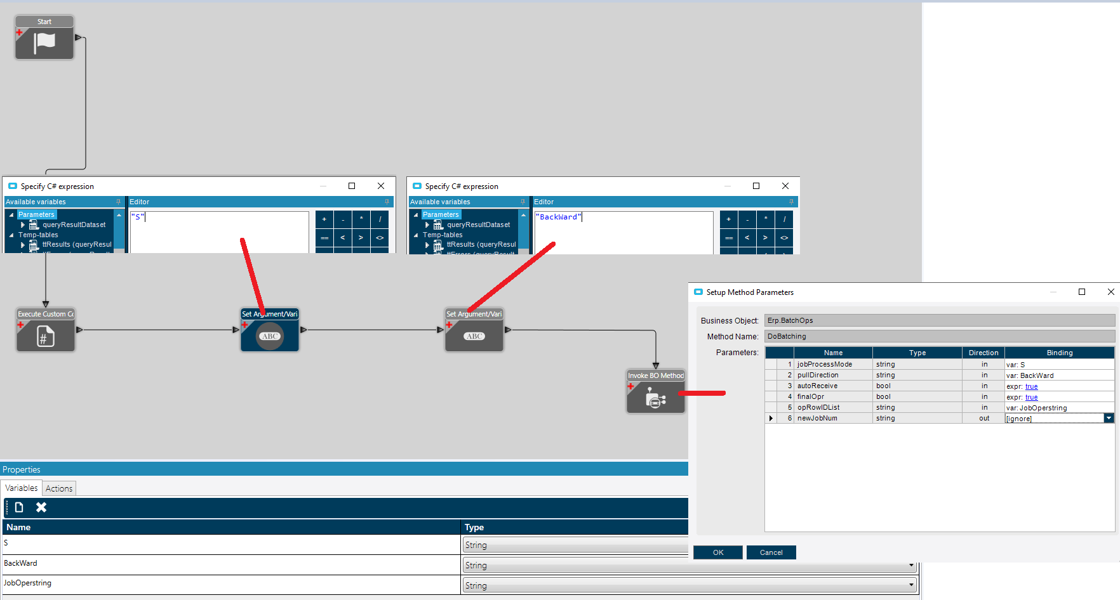The width and height of the screenshot is (1120, 600).
Task: Select the pullDirection parameter name cell
Action: (x=833, y=375)
